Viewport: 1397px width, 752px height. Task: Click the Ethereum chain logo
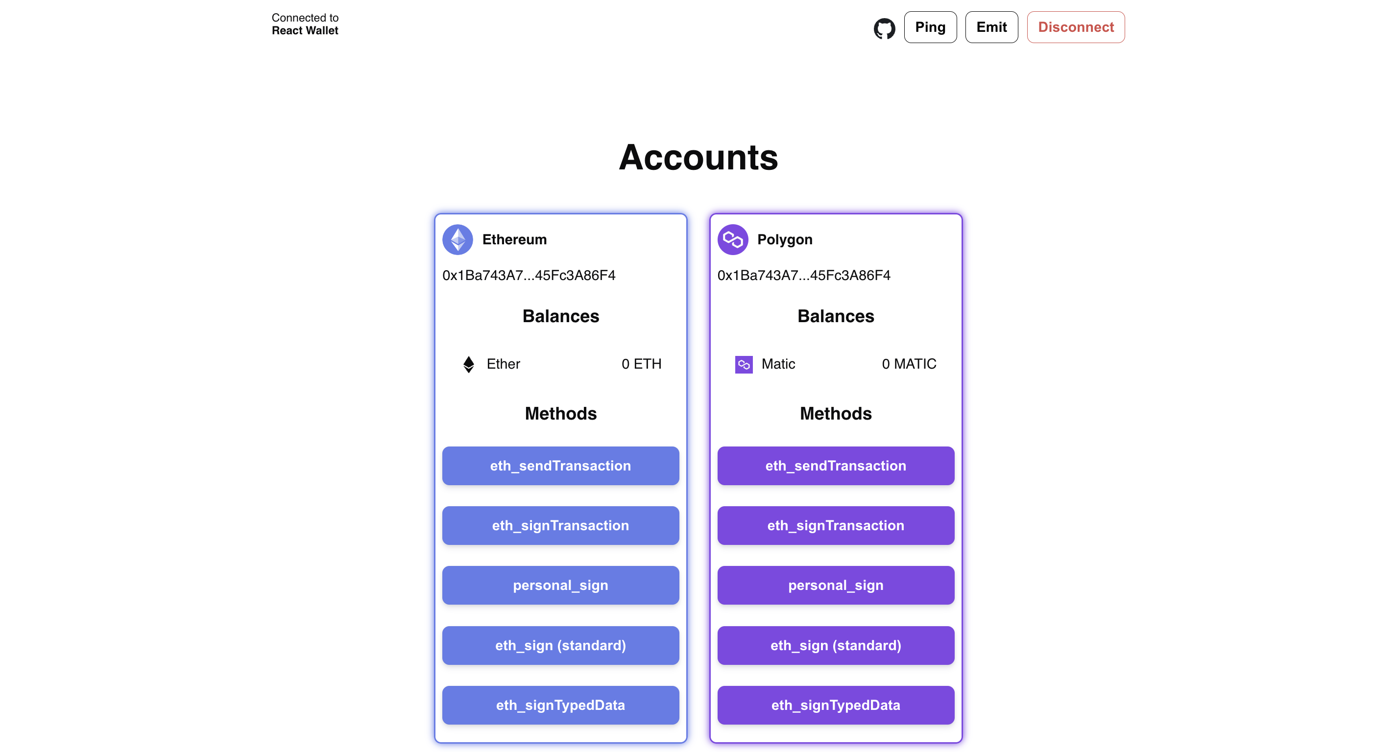pos(458,239)
